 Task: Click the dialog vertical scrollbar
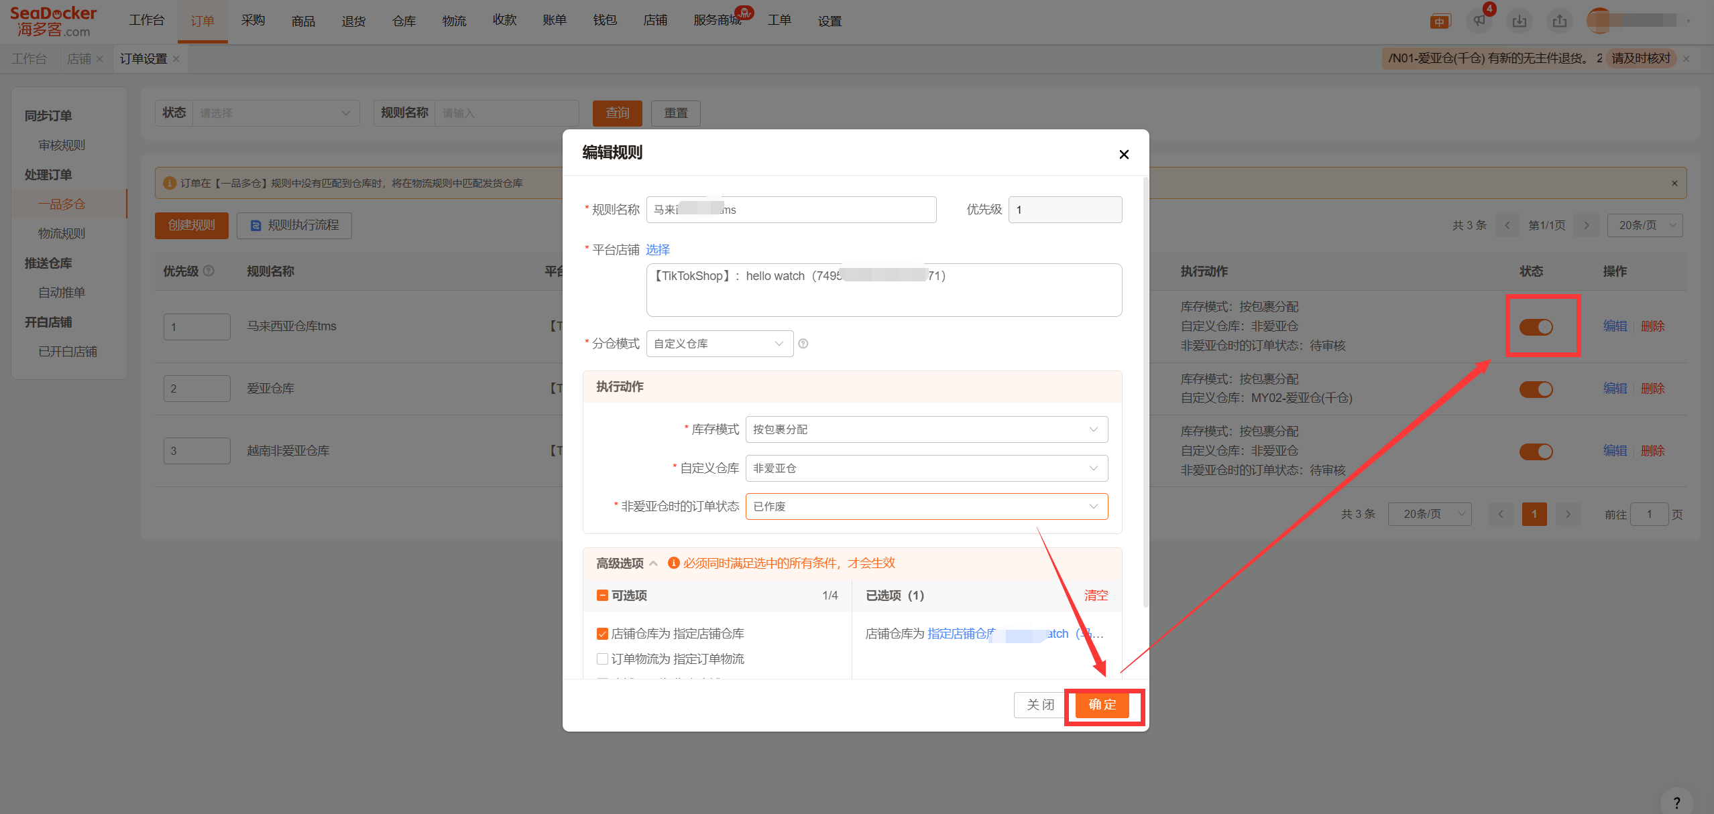coord(1145,392)
